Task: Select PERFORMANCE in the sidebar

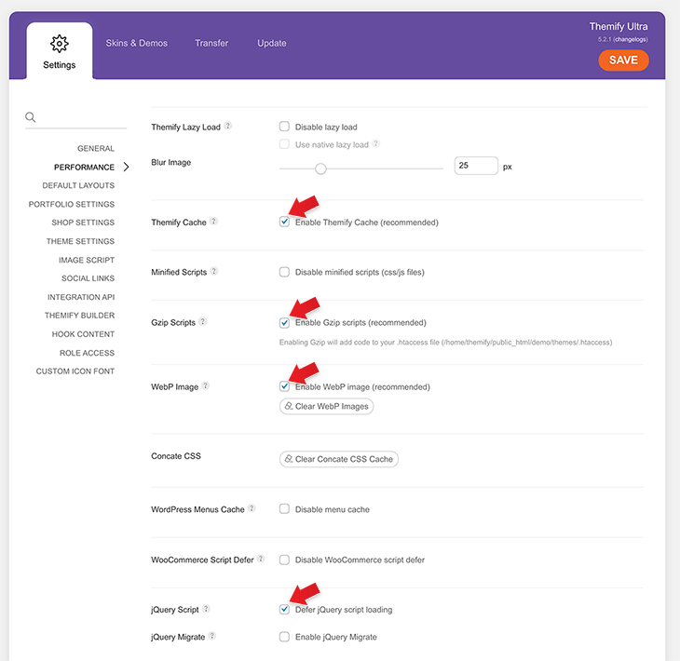Action: click(84, 167)
